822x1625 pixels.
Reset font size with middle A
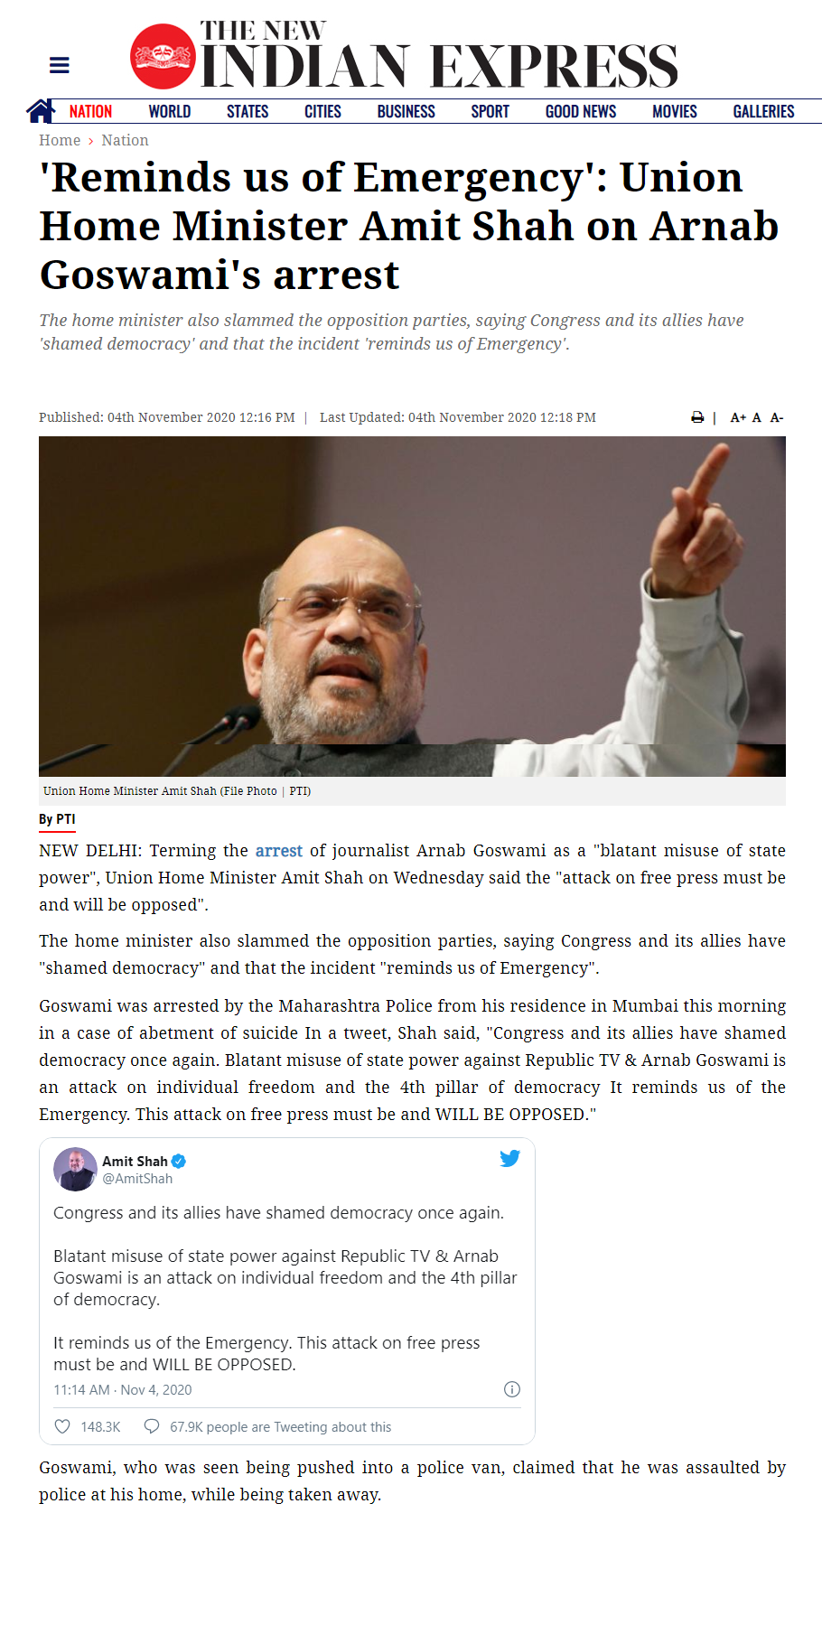tap(757, 417)
